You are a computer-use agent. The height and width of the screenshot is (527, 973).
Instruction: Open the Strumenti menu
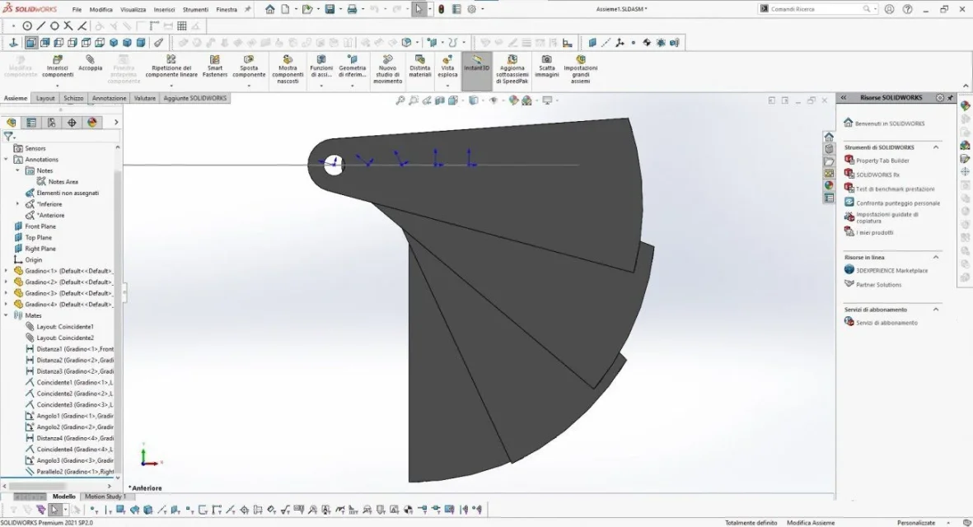tap(195, 9)
